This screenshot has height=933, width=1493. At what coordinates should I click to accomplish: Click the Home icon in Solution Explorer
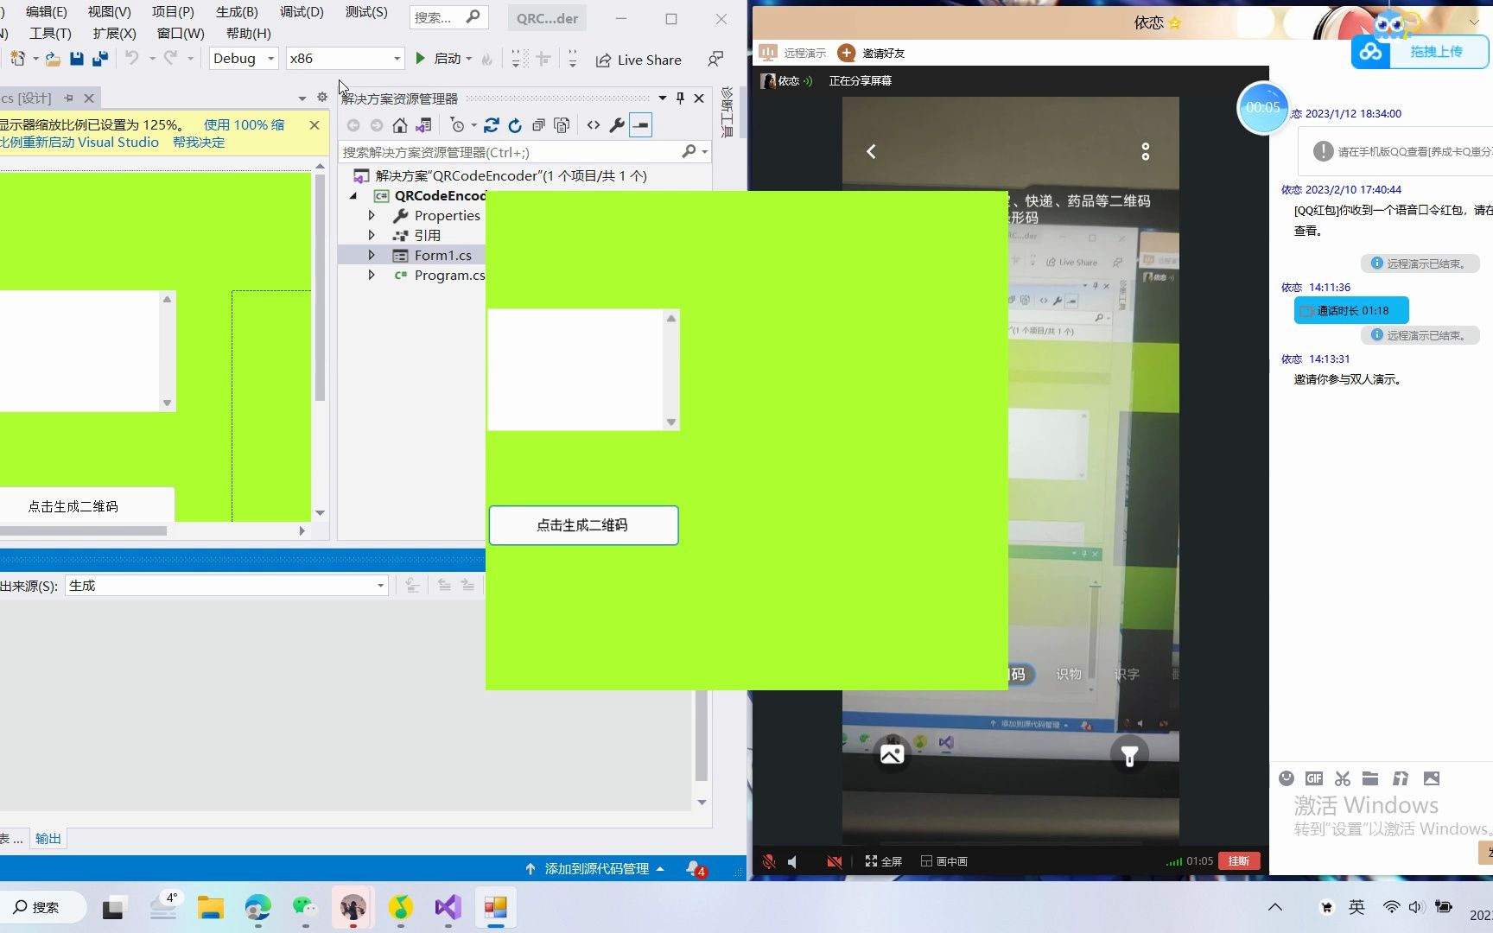[400, 125]
